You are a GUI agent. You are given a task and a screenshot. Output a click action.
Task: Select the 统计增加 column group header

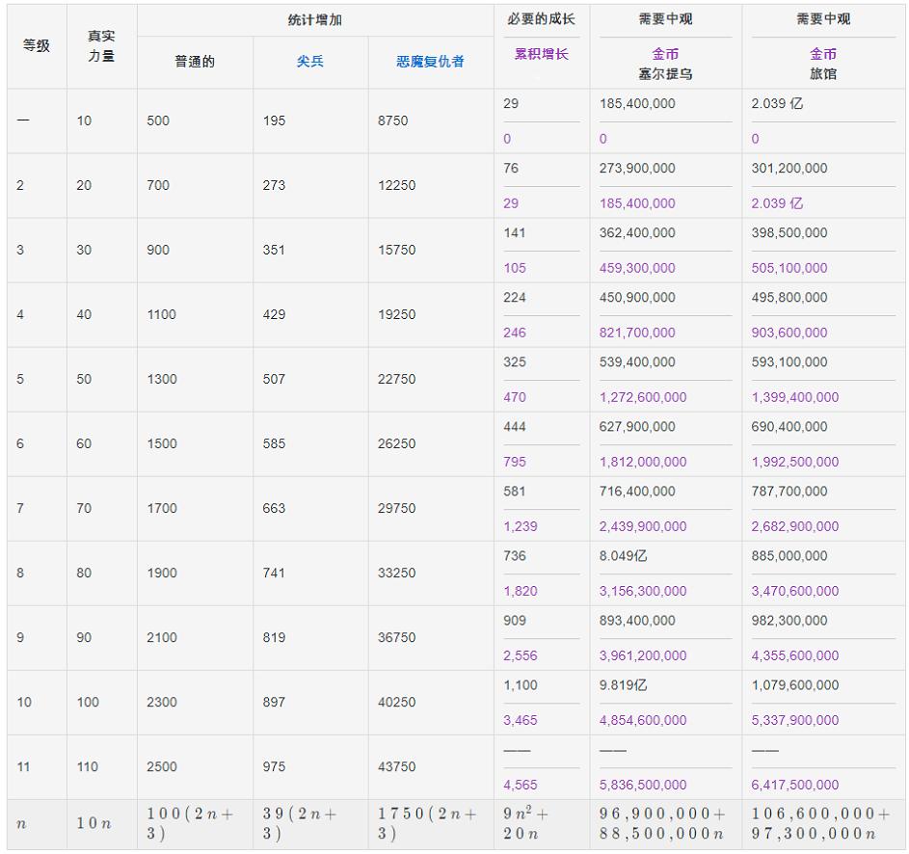pyautogui.click(x=314, y=20)
